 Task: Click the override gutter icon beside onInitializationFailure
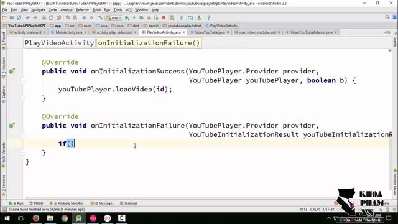[x=12, y=126]
